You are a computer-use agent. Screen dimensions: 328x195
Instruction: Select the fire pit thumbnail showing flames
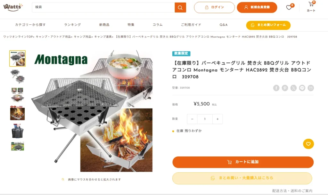(17, 113)
